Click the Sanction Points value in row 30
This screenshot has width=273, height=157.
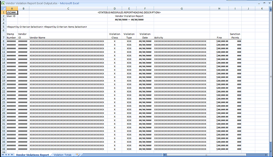[235, 120]
